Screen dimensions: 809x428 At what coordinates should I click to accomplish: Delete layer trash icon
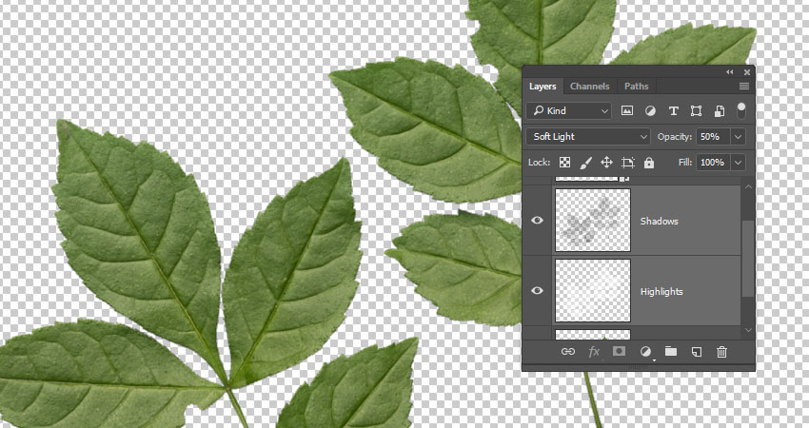pyautogui.click(x=721, y=352)
